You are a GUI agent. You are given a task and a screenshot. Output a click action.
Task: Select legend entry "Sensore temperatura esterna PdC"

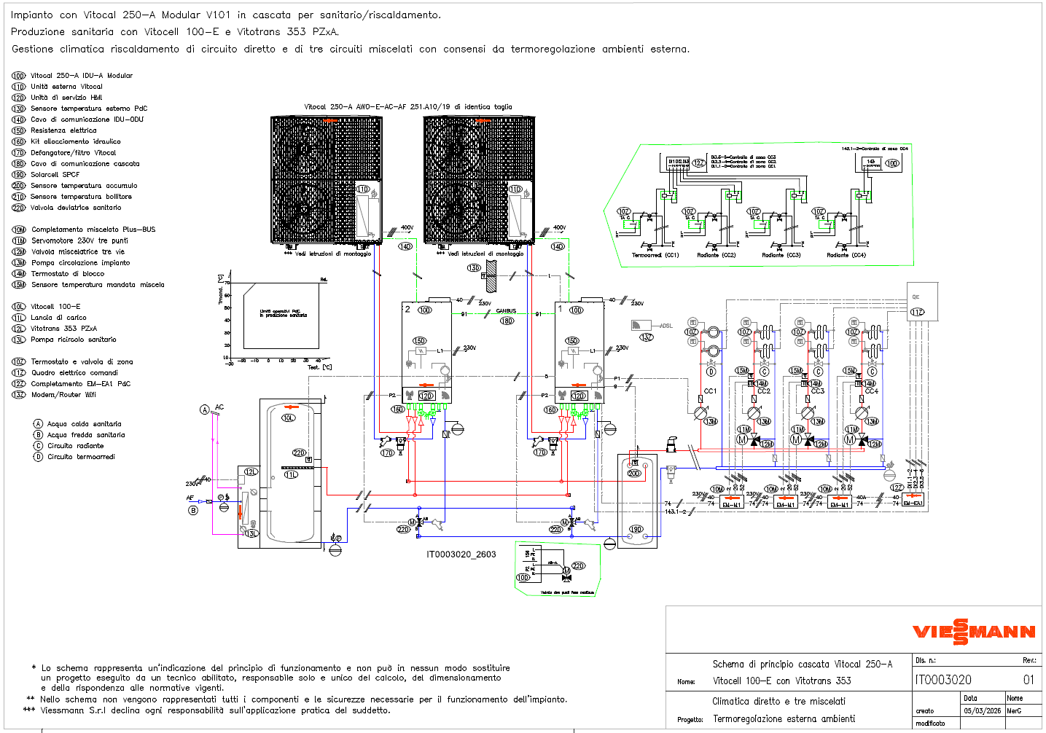click(89, 109)
